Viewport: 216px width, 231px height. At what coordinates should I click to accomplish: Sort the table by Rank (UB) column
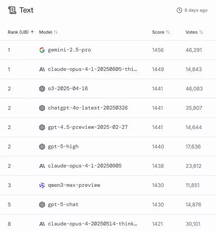21,32
